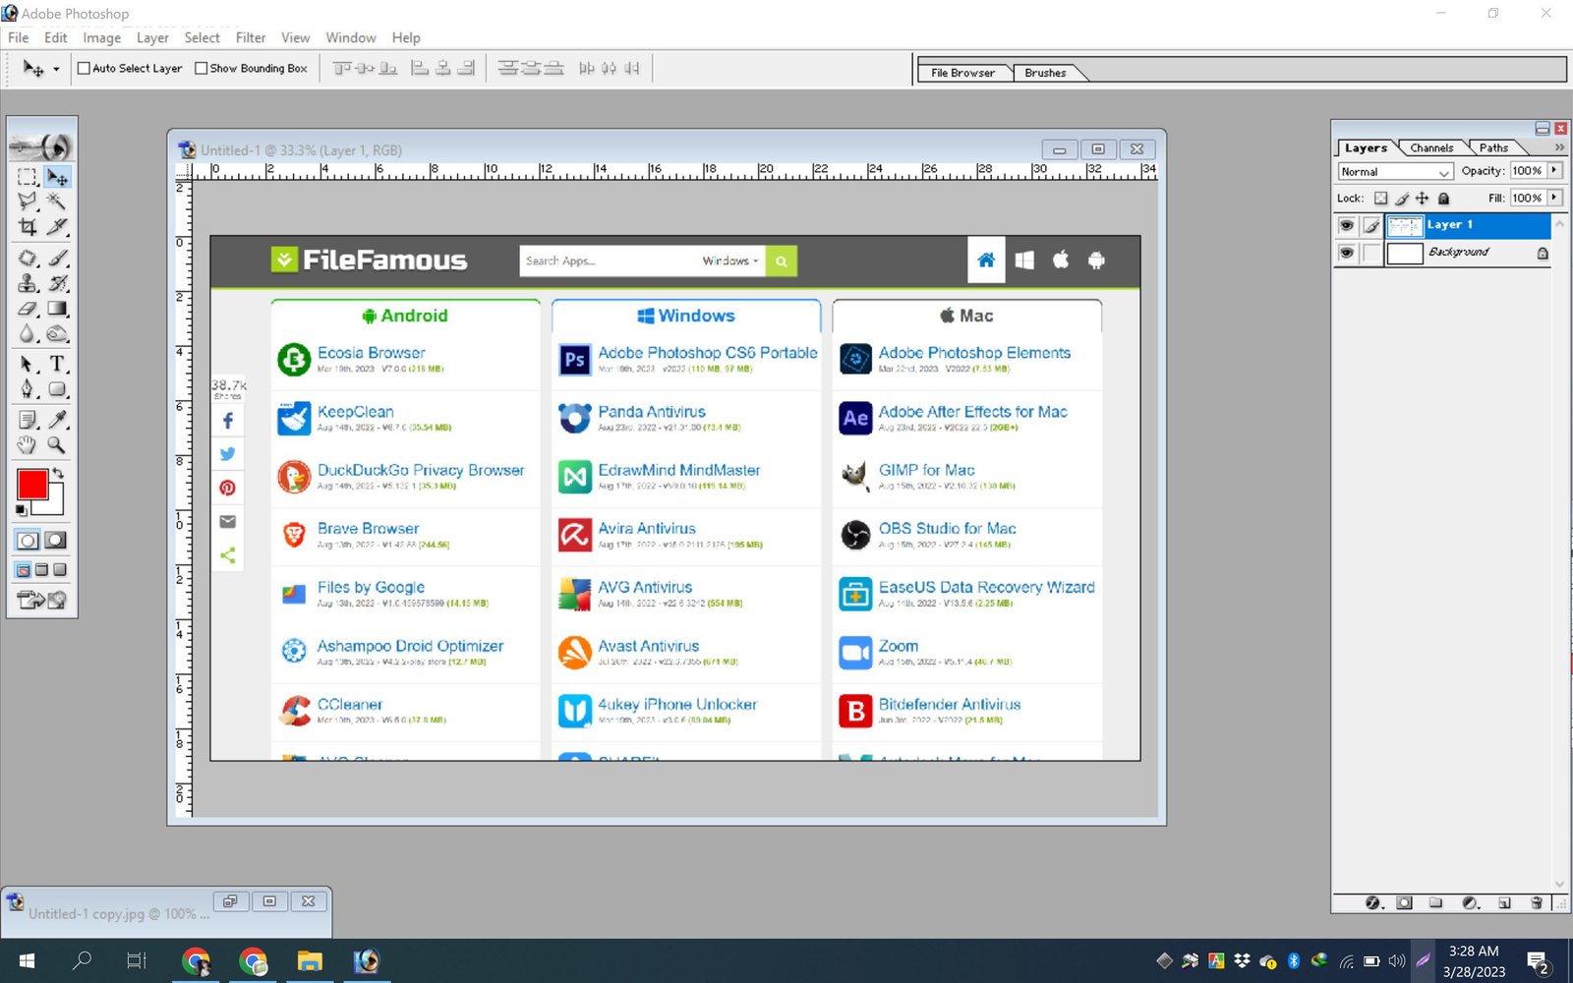Create a new layer set folder
The width and height of the screenshot is (1573, 983).
(x=1436, y=902)
